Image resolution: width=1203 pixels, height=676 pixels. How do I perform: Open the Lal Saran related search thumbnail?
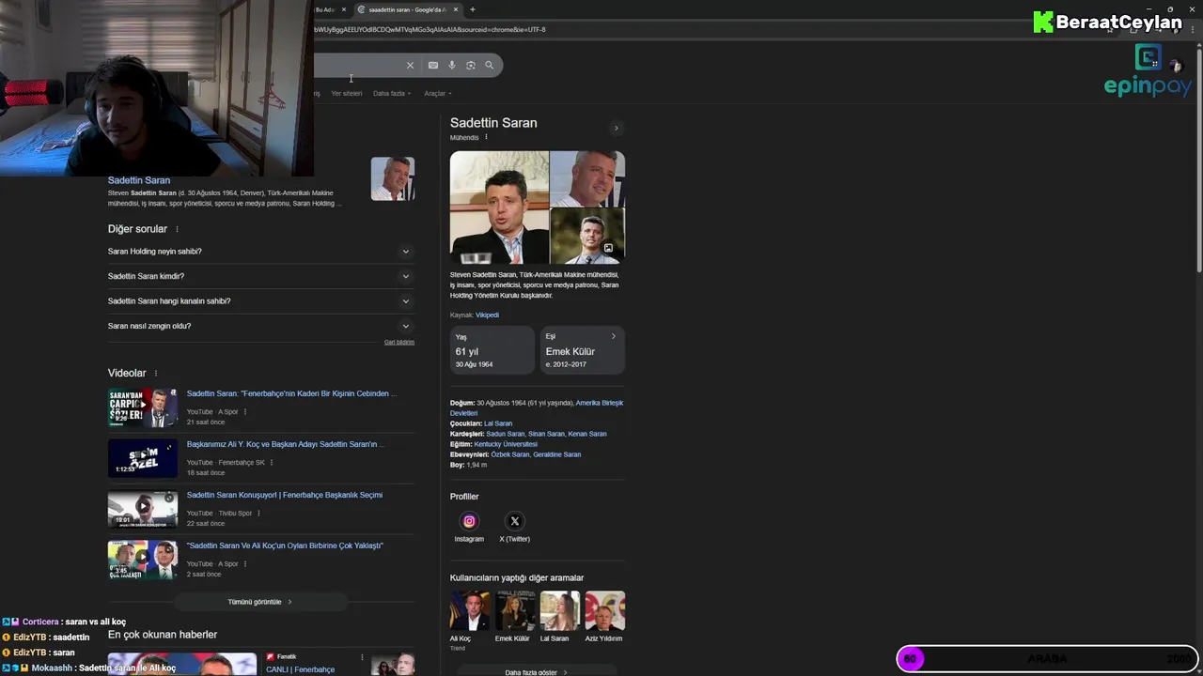(x=559, y=610)
